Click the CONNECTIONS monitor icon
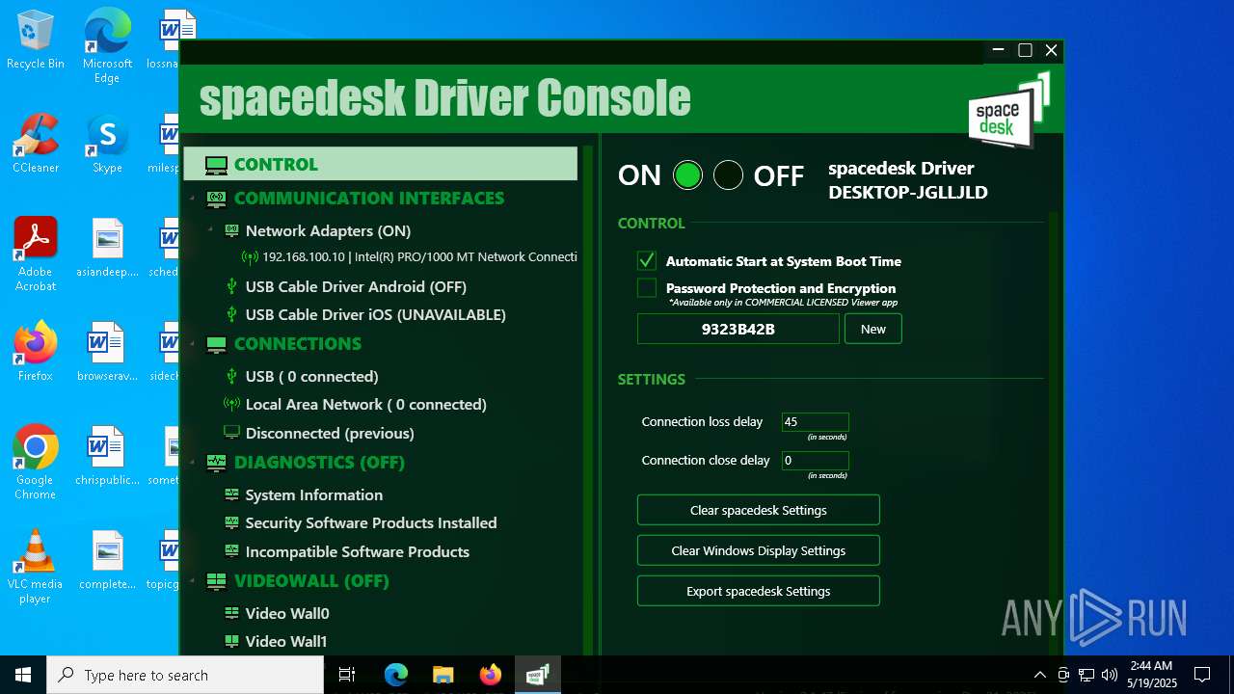 [x=216, y=344]
